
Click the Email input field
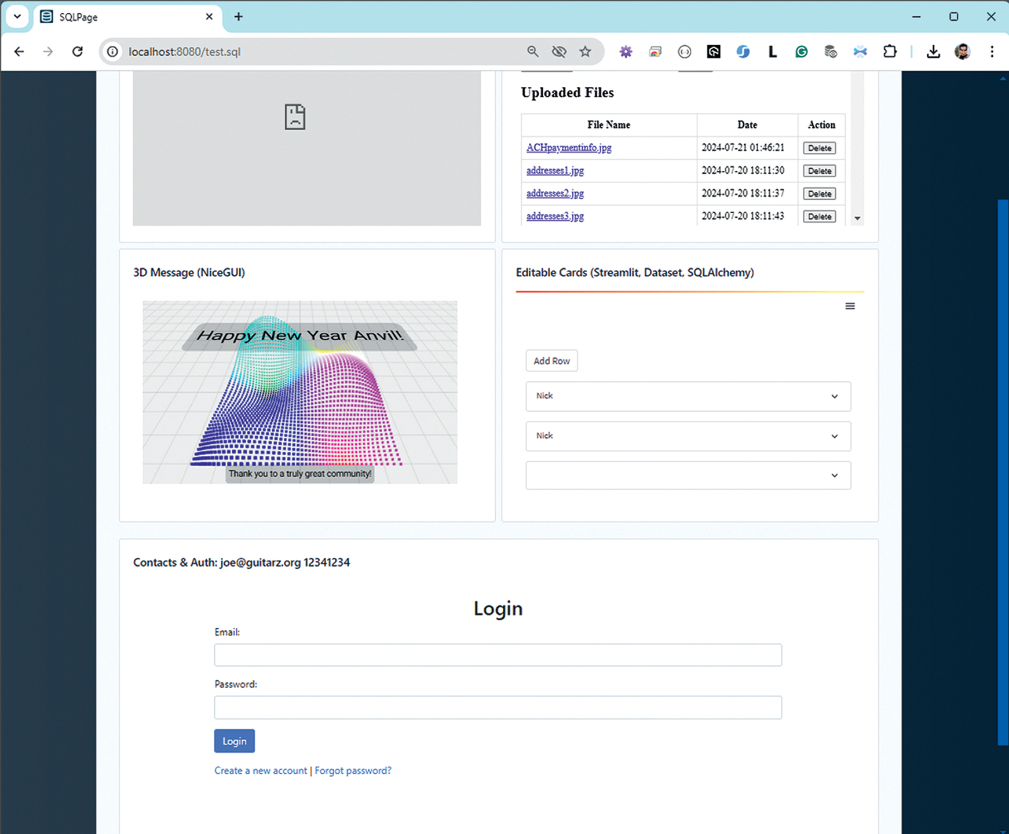pyautogui.click(x=498, y=655)
